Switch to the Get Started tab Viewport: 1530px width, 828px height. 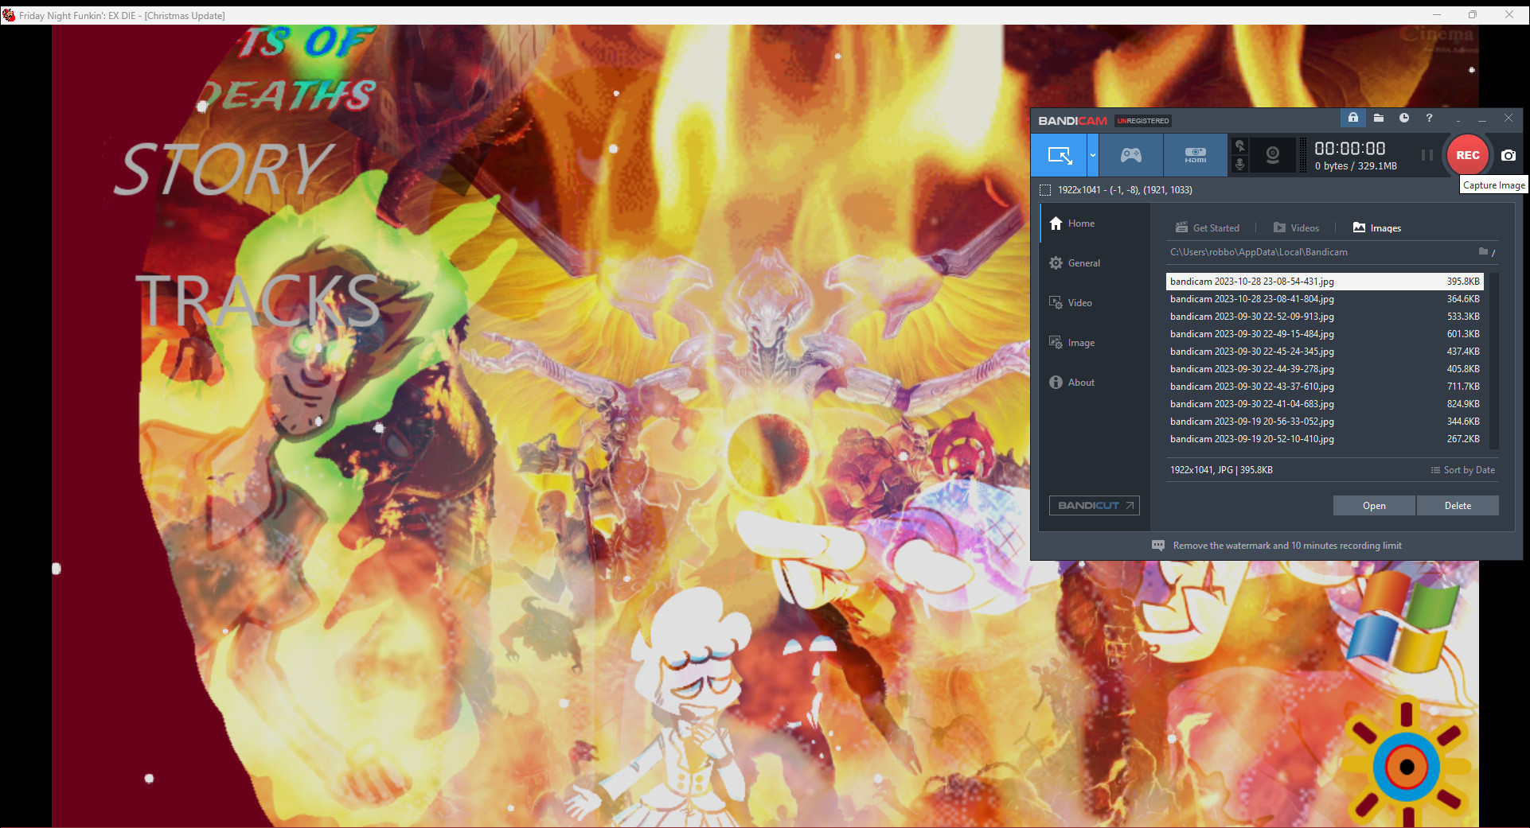pos(1208,228)
